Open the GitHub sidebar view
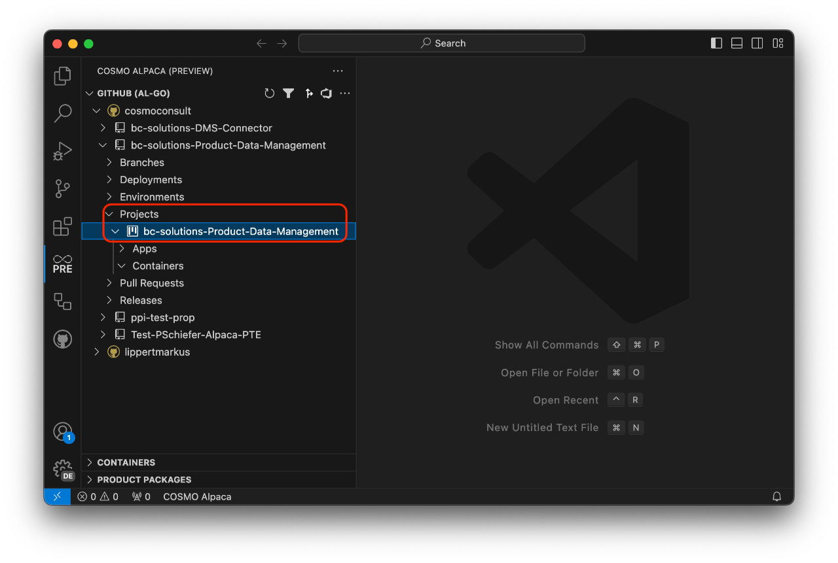Viewport: 838px width, 563px height. coord(62,339)
